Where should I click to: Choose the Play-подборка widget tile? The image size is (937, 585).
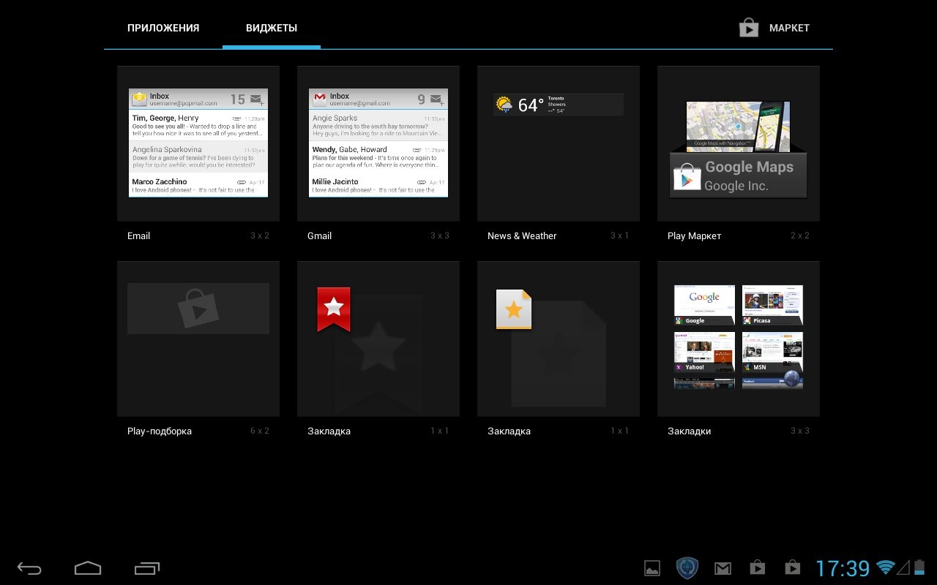click(198, 339)
